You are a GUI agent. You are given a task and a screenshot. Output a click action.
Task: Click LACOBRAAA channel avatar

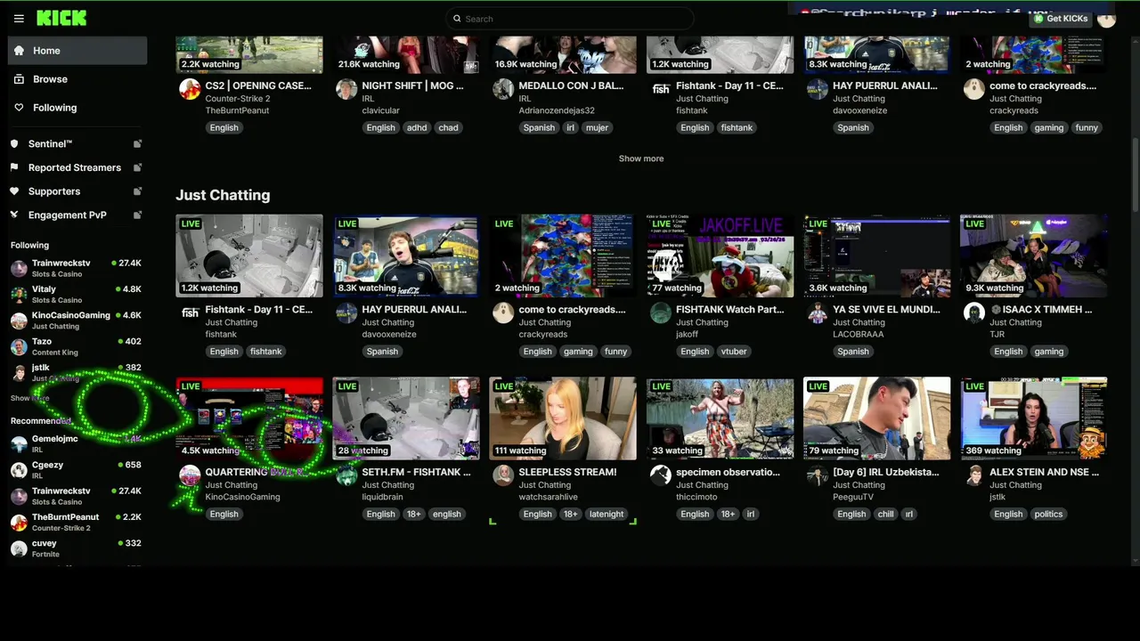817,312
